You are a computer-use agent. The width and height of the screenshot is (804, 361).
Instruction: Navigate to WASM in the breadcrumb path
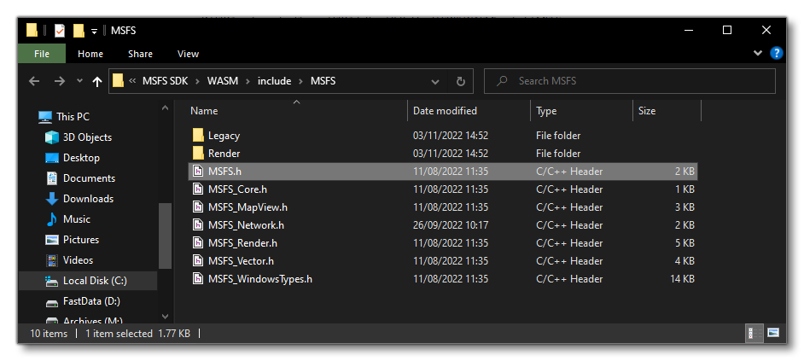[221, 82]
